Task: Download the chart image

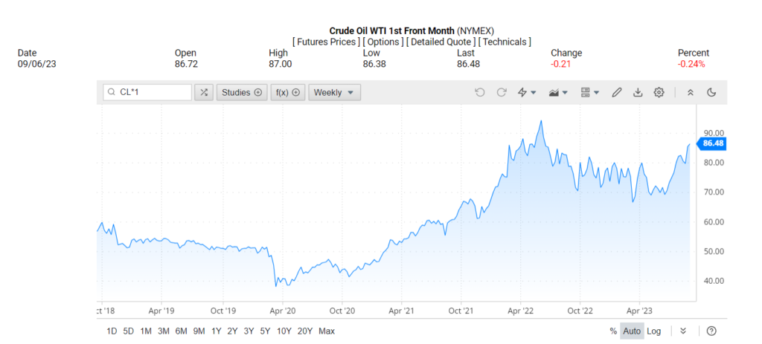Action: pos(638,92)
